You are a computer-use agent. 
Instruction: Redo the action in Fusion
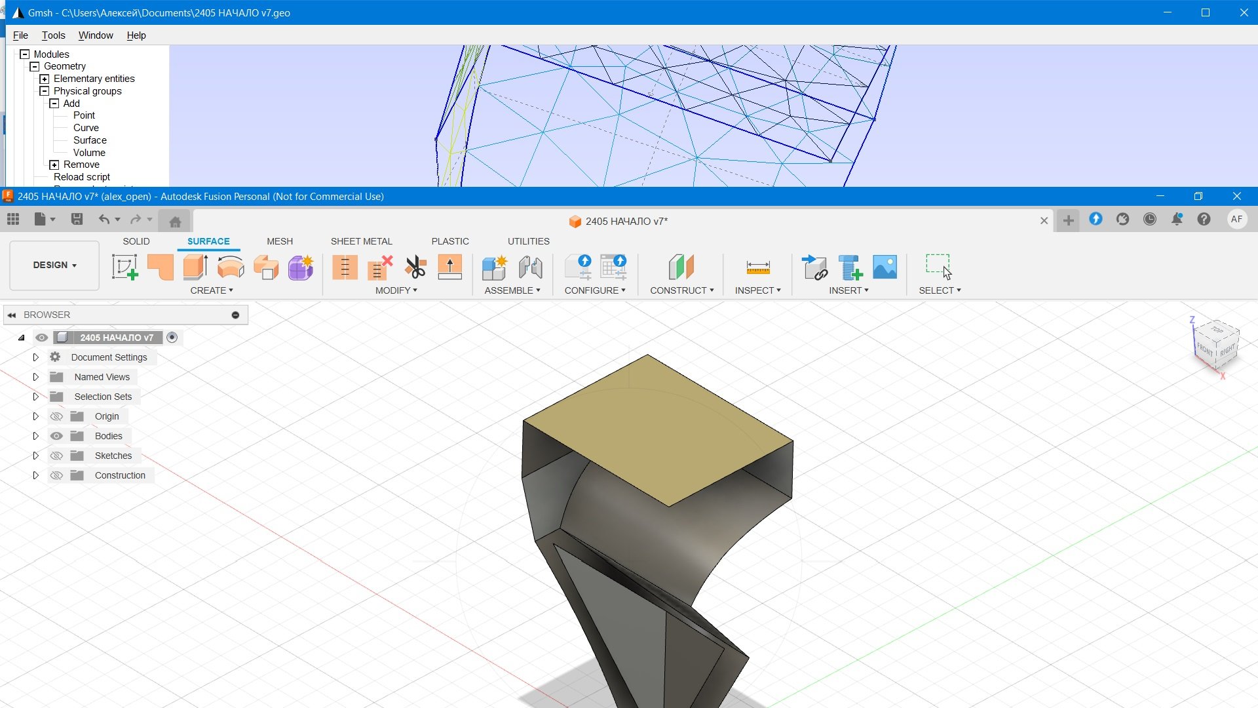(136, 220)
